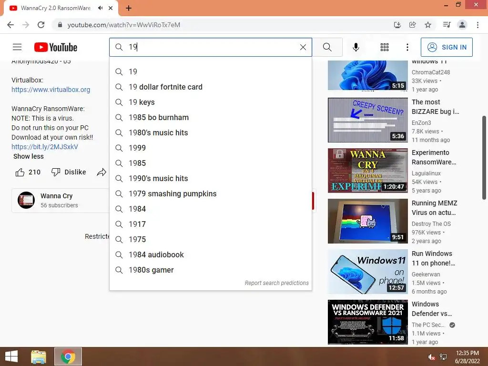Viewport: 488px width, 366px height.
Task: Open the media controls icon in Chrome toolbar
Action: tap(447, 25)
